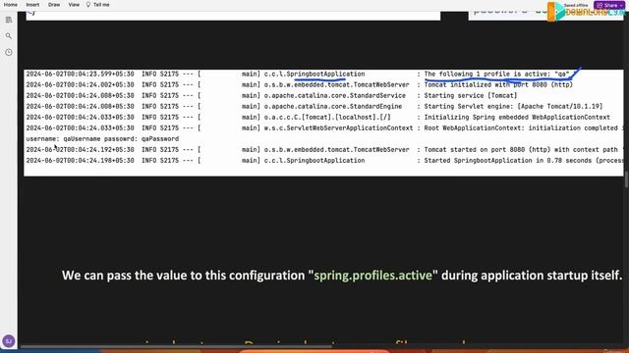Click 'Initializing Spring embedded WebApplicationContext' message

517,118
